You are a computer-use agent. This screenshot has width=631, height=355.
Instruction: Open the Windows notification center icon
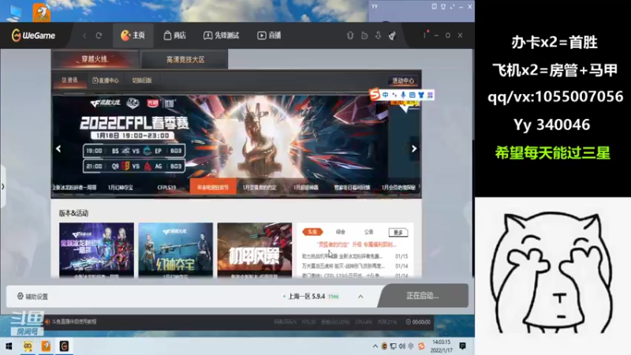[463, 346]
